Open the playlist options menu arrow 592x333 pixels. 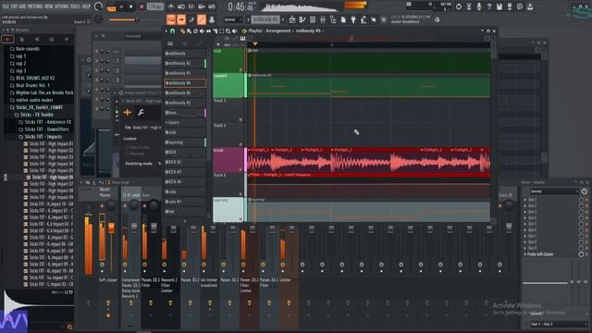(x=166, y=31)
